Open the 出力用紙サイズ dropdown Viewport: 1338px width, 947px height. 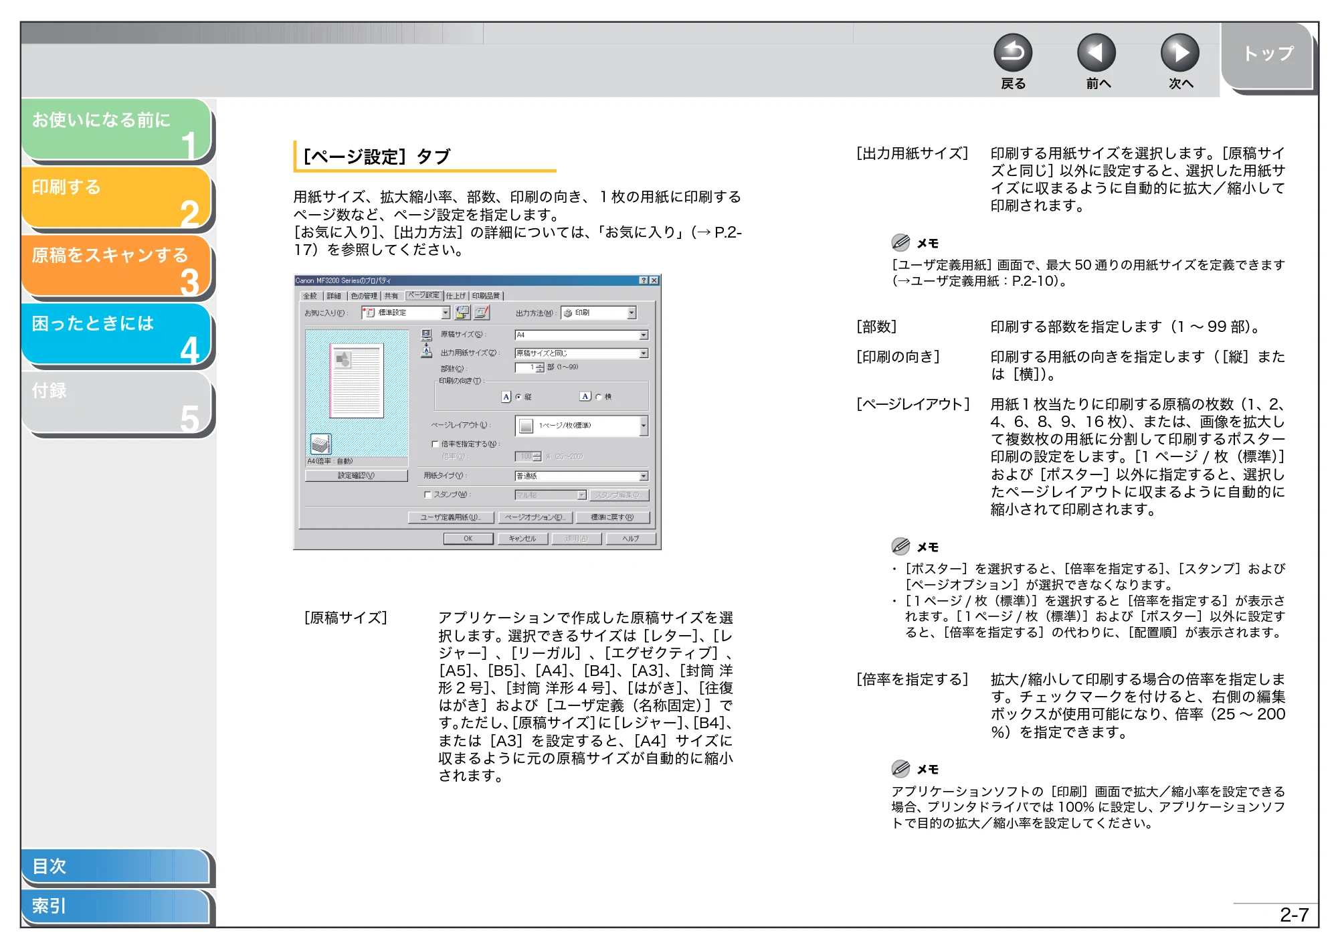[x=581, y=353]
